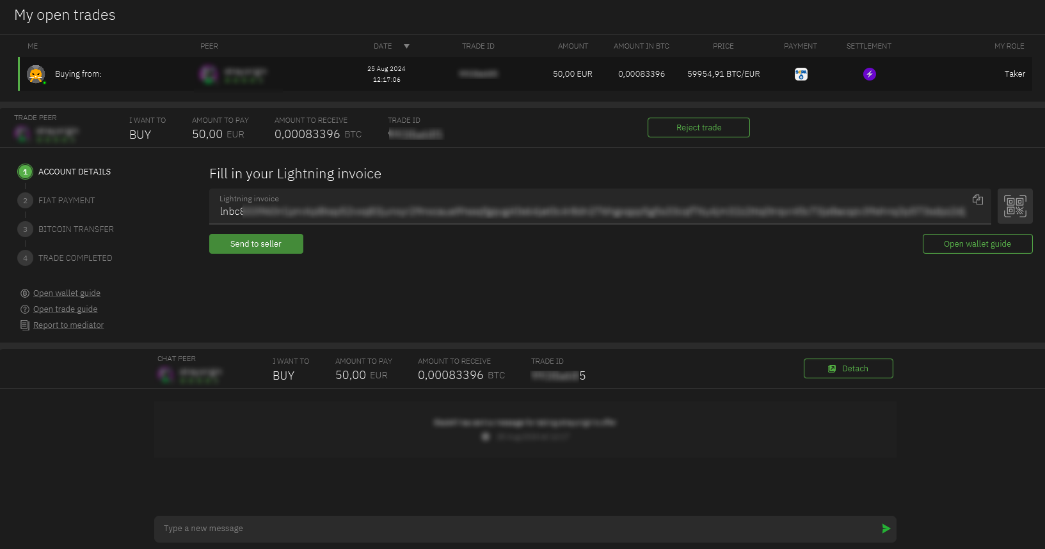This screenshot has height=549, width=1045.
Task: Click my orange avatar icon
Action: 36,74
